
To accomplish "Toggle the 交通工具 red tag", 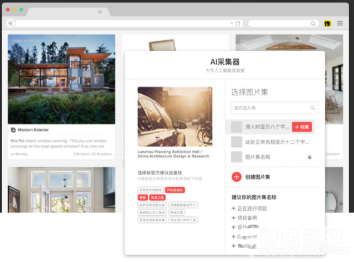I will pos(157,198).
